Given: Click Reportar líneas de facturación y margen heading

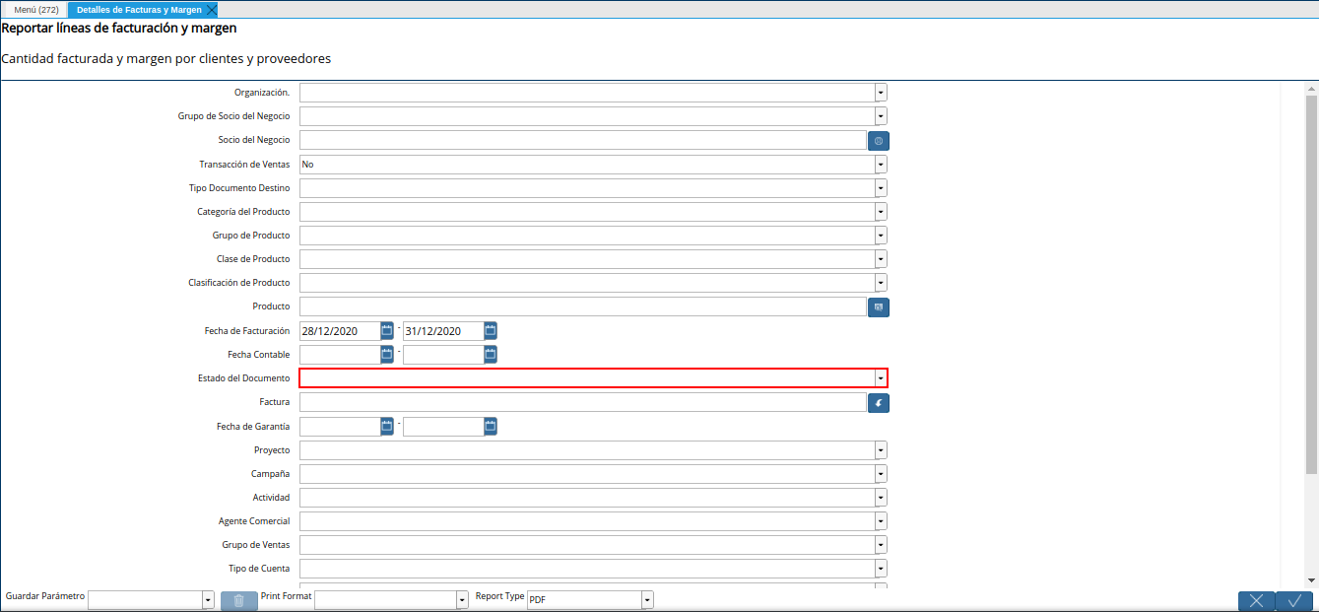Looking at the screenshot, I should (x=119, y=28).
